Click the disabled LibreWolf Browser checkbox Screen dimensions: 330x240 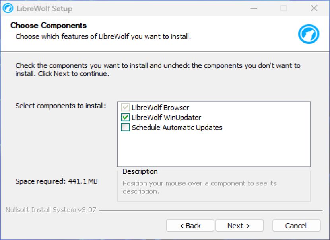click(125, 107)
